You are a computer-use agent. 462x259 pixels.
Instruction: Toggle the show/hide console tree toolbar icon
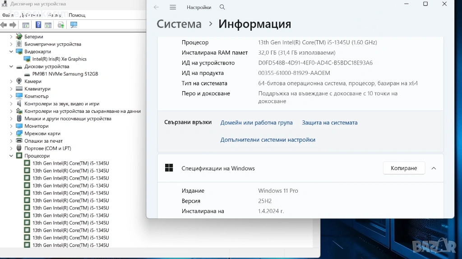coord(26,25)
